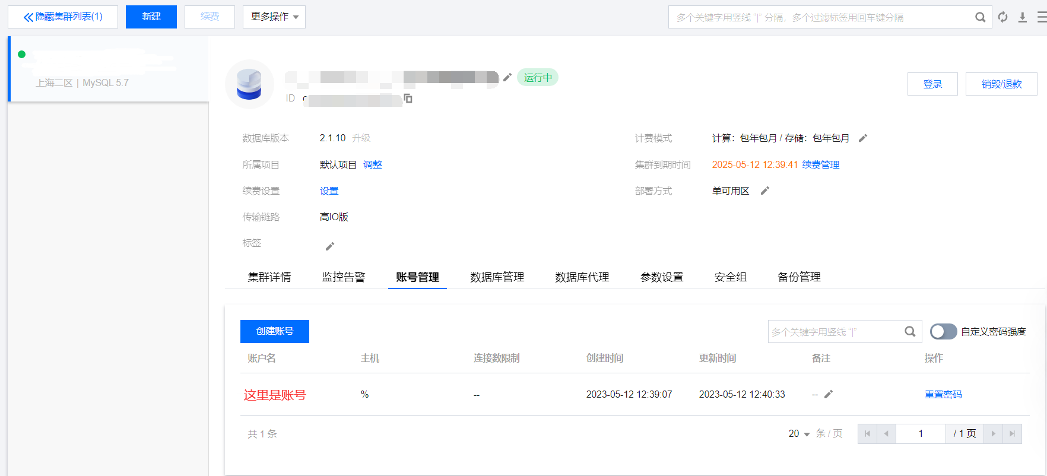Screen dimensions: 1047x476
Task: Copy the cluster ID with copy icon
Action: click(x=408, y=99)
